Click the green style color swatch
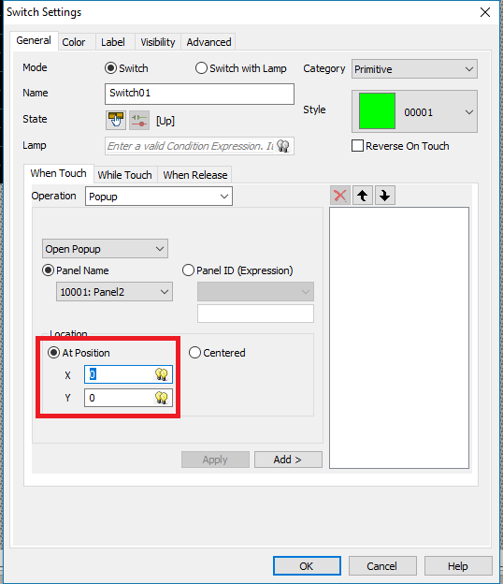This screenshot has width=503, height=584. pyautogui.click(x=378, y=111)
